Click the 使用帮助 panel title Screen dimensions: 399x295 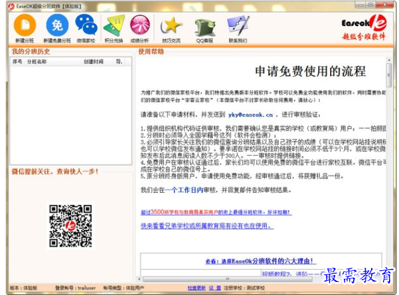coord(151,51)
